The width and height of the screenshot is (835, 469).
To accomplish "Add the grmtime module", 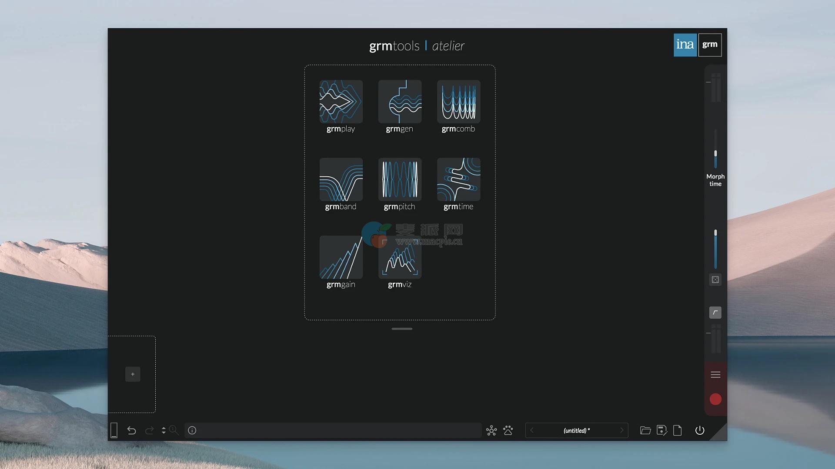I will (x=458, y=179).
